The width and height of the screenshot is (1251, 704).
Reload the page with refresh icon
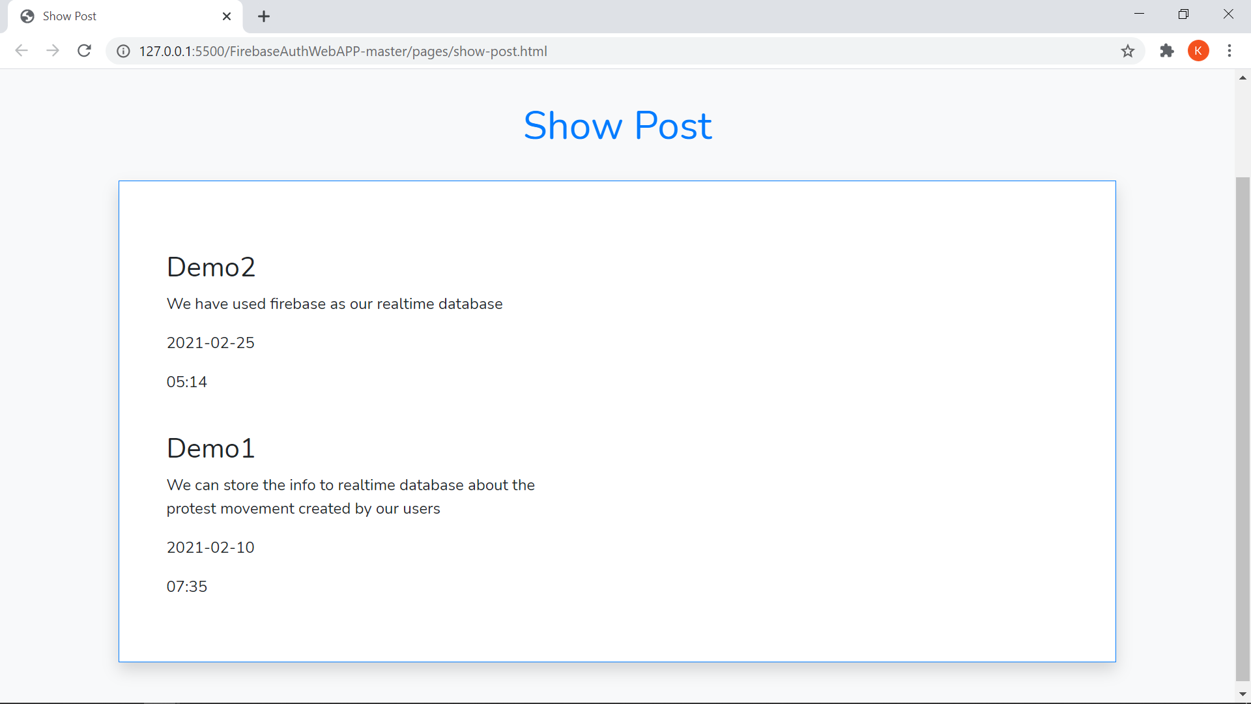click(x=84, y=51)
